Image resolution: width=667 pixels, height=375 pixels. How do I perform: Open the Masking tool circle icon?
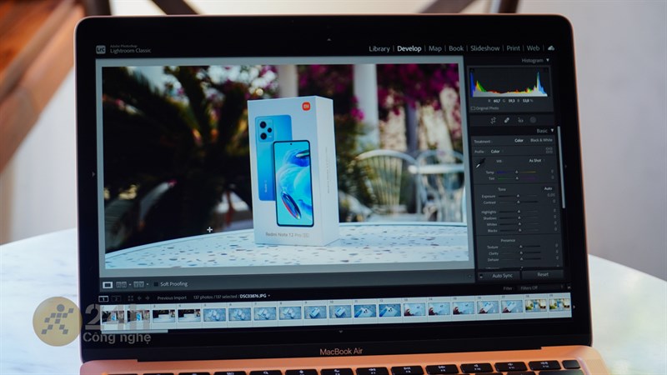tap(533, 120)
